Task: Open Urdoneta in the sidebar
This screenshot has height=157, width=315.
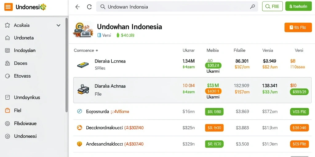Action: (x=24, y=38)
